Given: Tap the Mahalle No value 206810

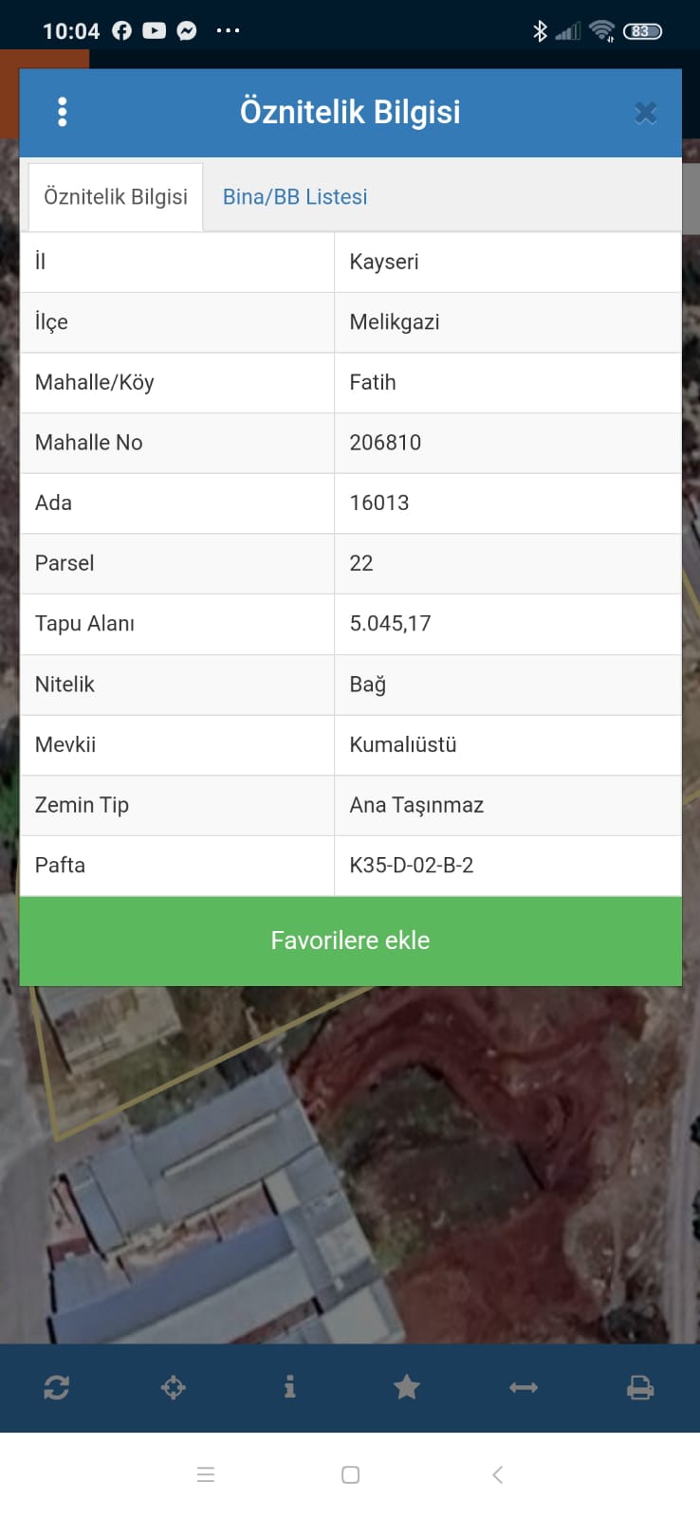Looking at the screenshot, I should [385, 442].
